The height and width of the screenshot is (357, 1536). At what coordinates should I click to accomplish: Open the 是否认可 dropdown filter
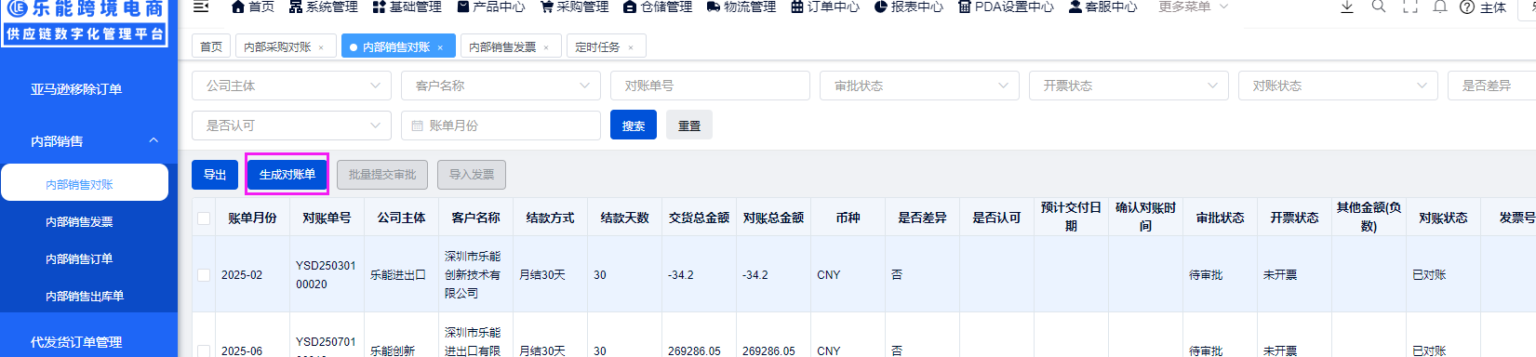tap(291, 126)
